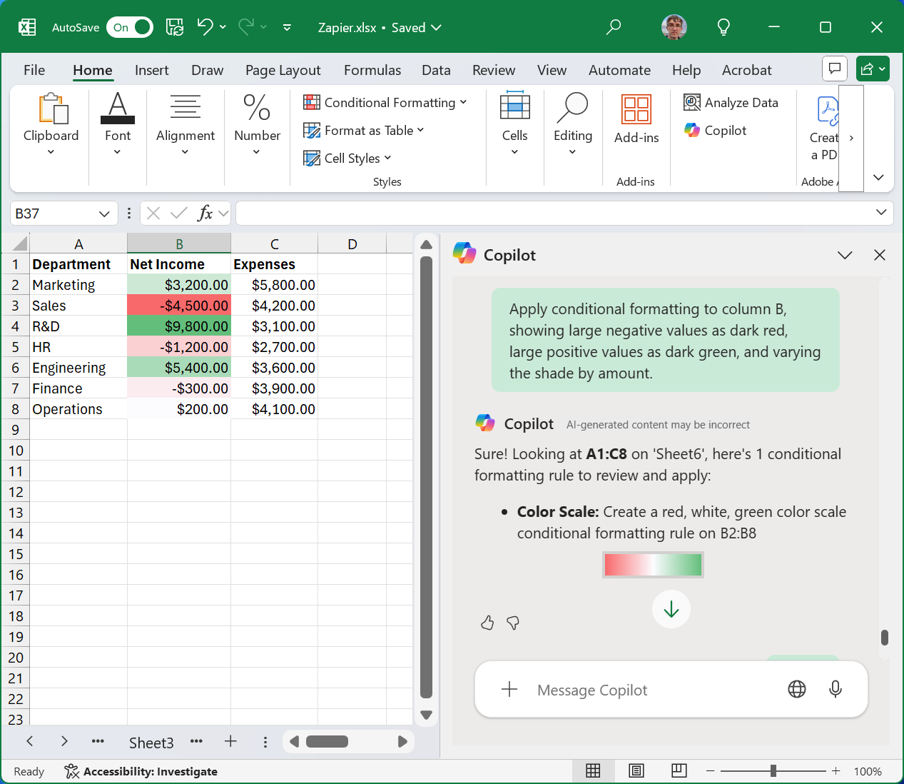Click the microphone icon in Copilot input
This screenshot has height=784, width=904.
point(836,689)
